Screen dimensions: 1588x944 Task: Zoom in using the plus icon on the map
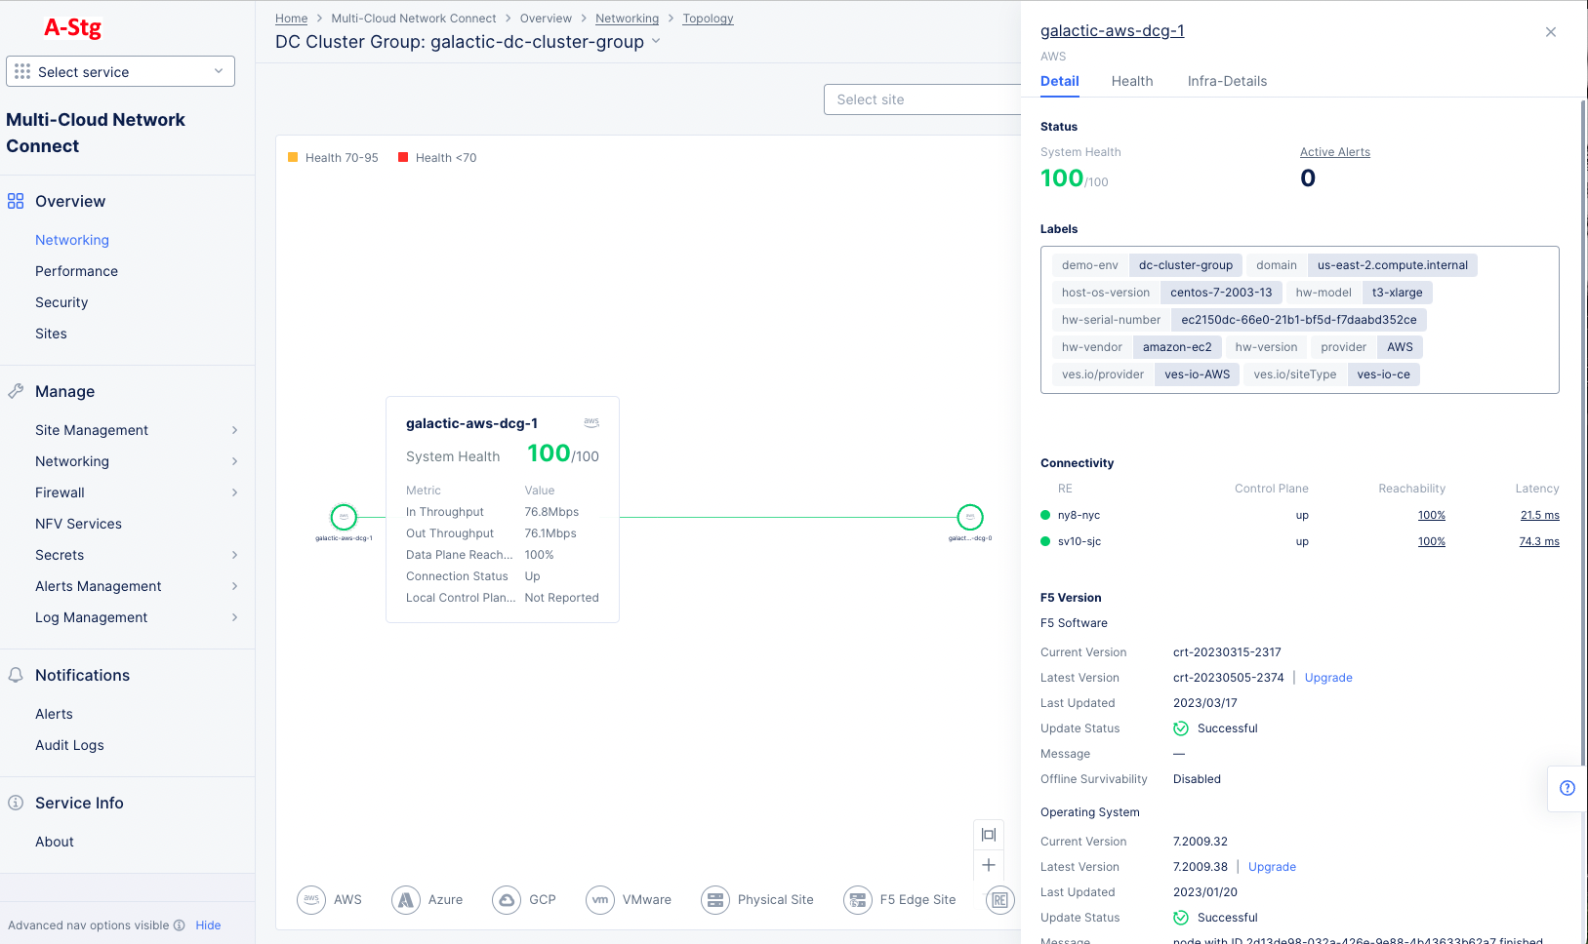(x=989, y=865)
